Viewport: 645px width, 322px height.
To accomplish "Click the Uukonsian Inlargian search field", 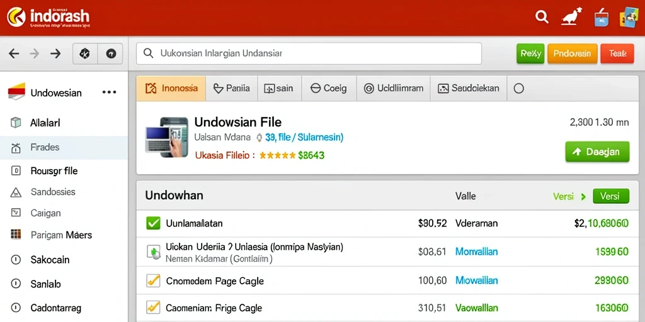I will [309, 53].
